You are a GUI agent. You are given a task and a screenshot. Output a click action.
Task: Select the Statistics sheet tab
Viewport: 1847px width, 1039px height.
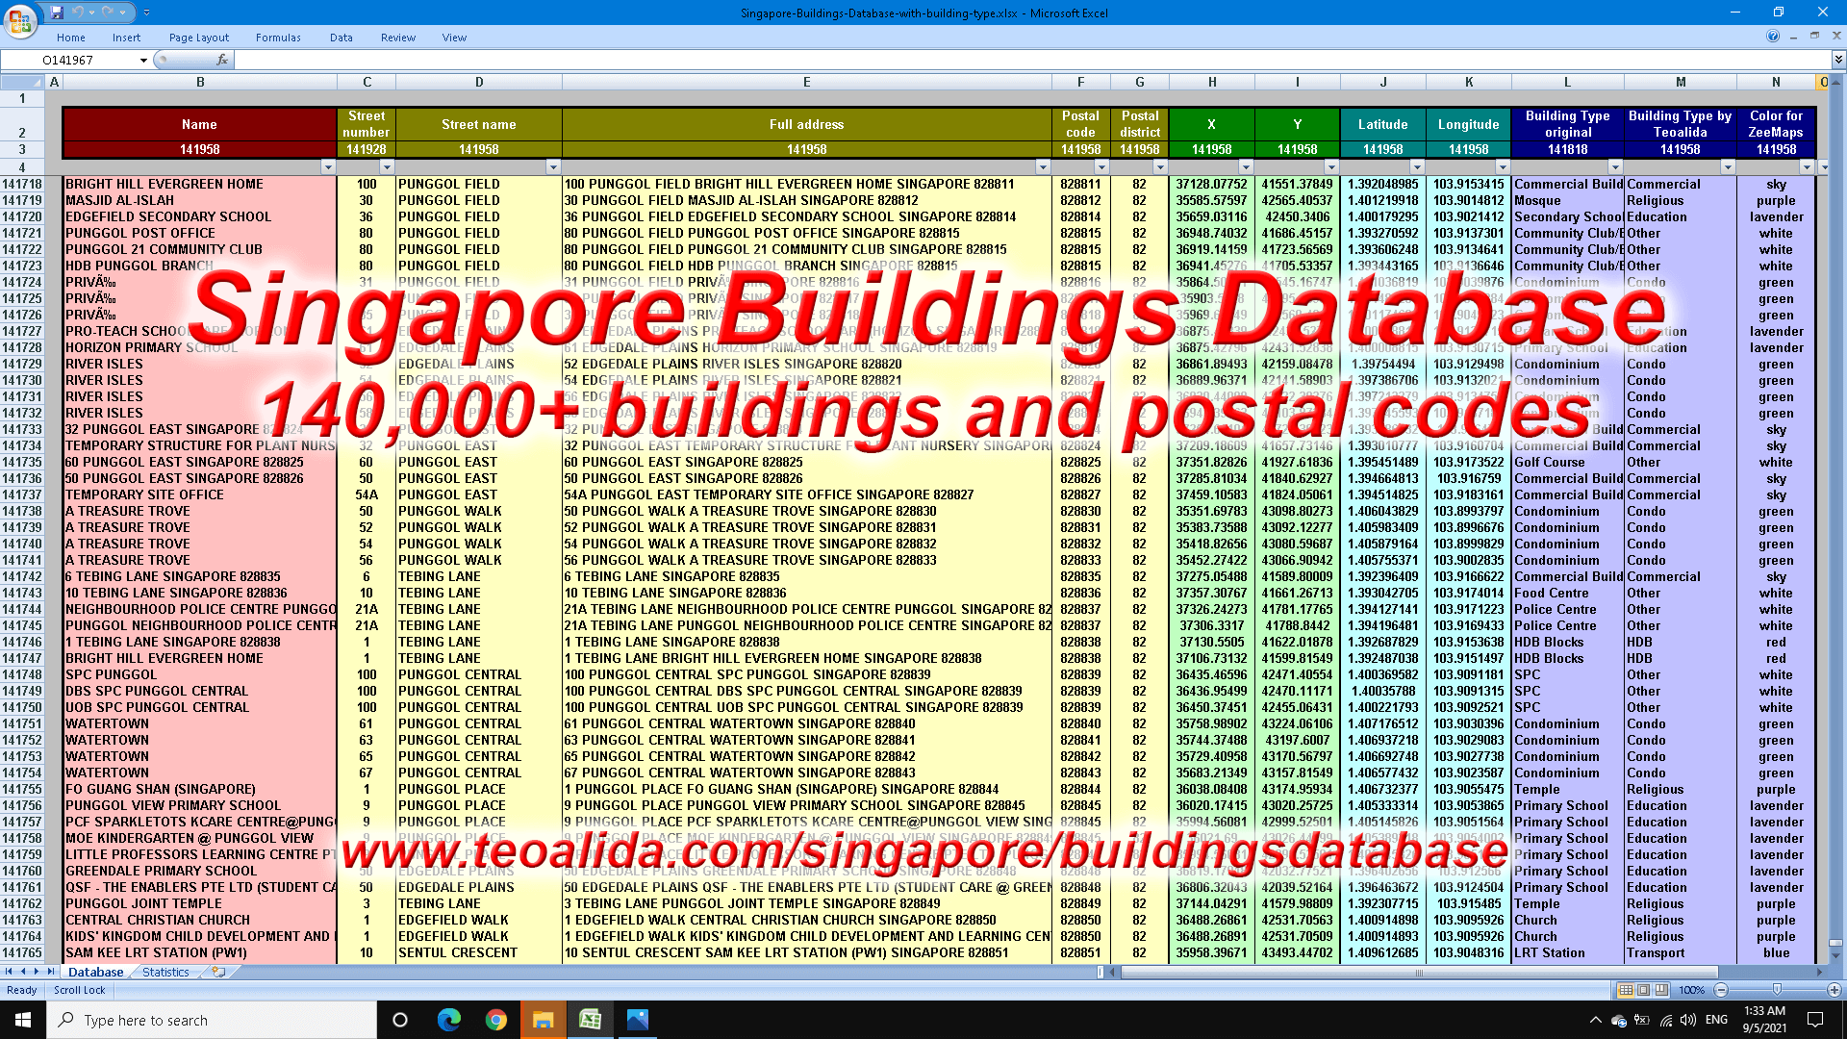[x=165, y=972]
